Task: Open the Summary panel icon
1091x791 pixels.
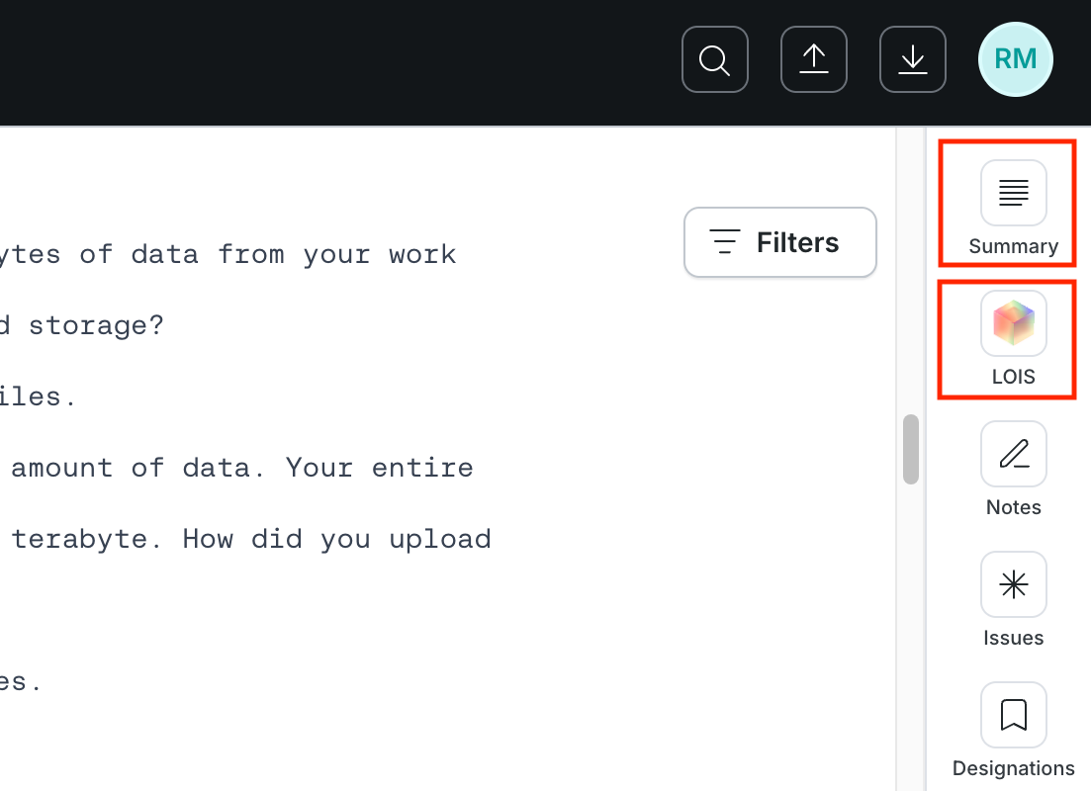Action: [x=1013, y=193]
